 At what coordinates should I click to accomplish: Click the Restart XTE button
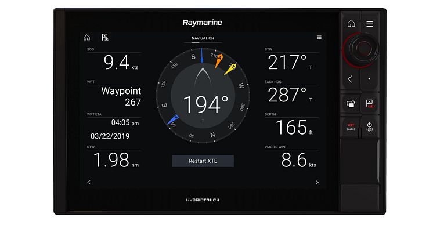point(203,161)
